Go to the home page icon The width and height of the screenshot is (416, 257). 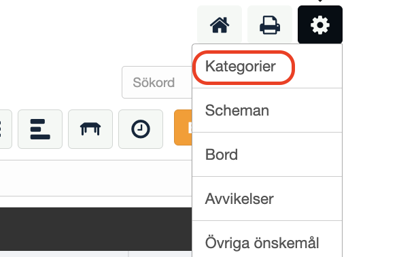(x=220, y=24)
